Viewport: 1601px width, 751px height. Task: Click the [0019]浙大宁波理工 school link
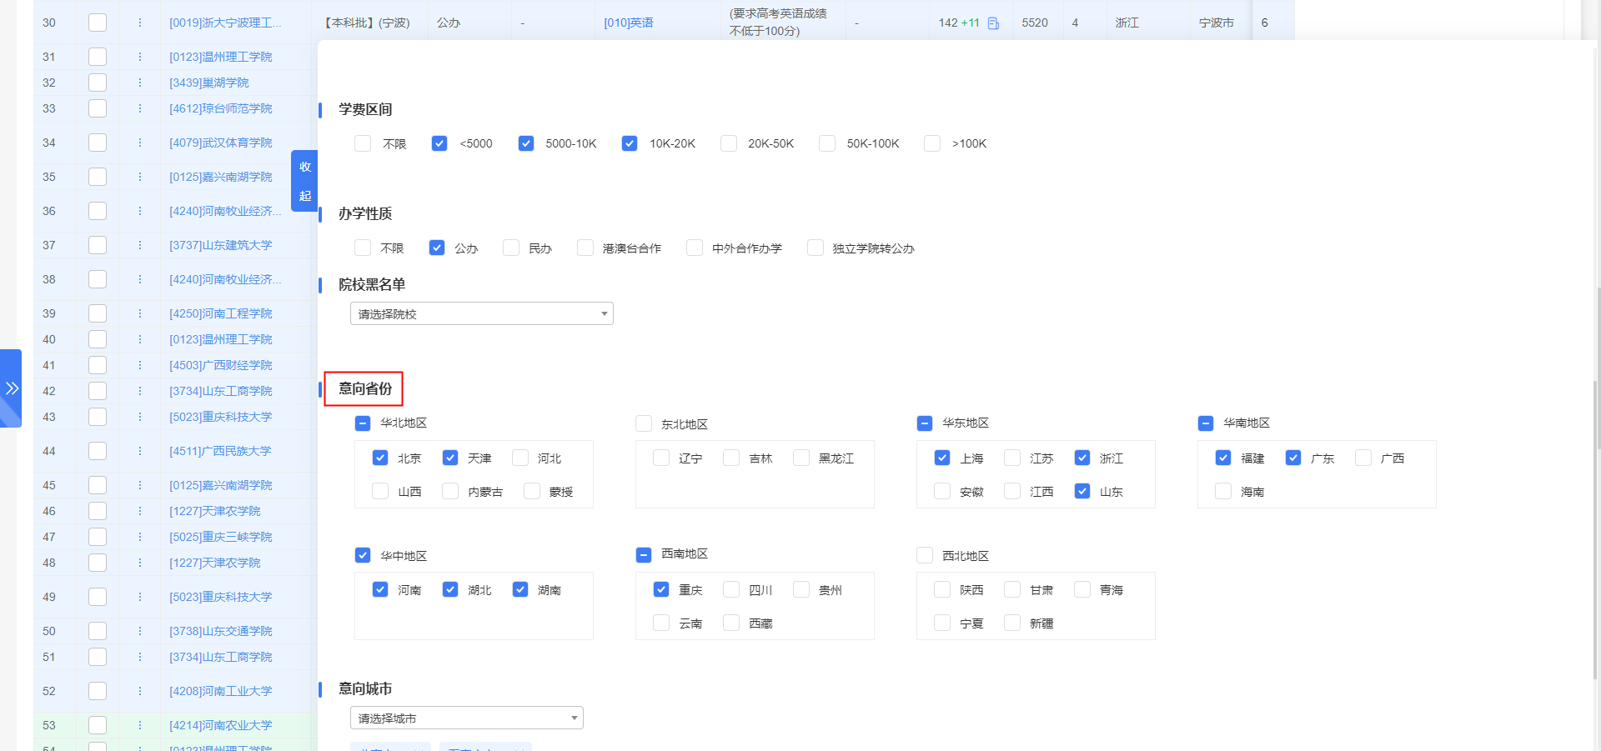(x=227, y=23)
